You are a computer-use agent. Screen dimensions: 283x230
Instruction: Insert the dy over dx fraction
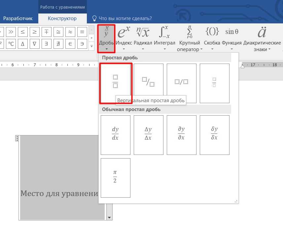click(115, 135)
